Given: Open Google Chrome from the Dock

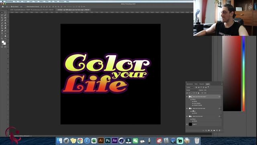Looking at the screenshot, I should 80,141.
